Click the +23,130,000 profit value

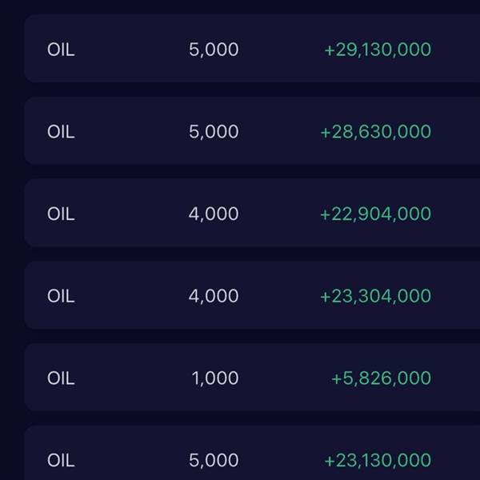click(377, 461)
